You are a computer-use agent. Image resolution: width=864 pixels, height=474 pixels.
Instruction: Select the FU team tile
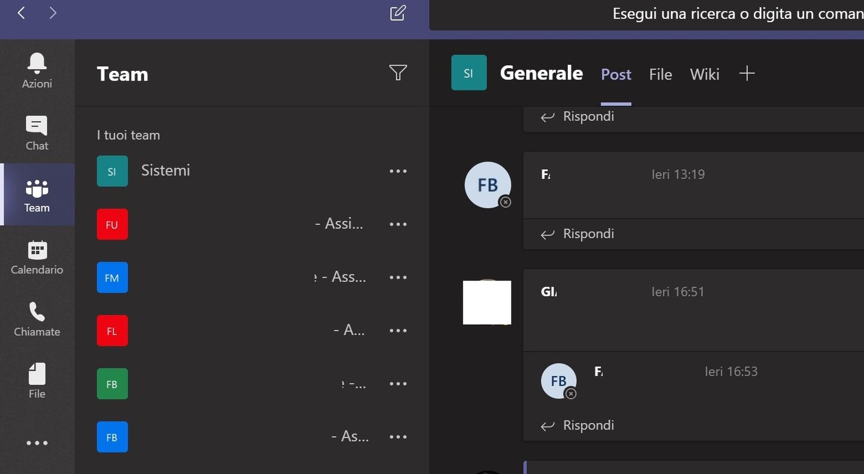[112, 224]
